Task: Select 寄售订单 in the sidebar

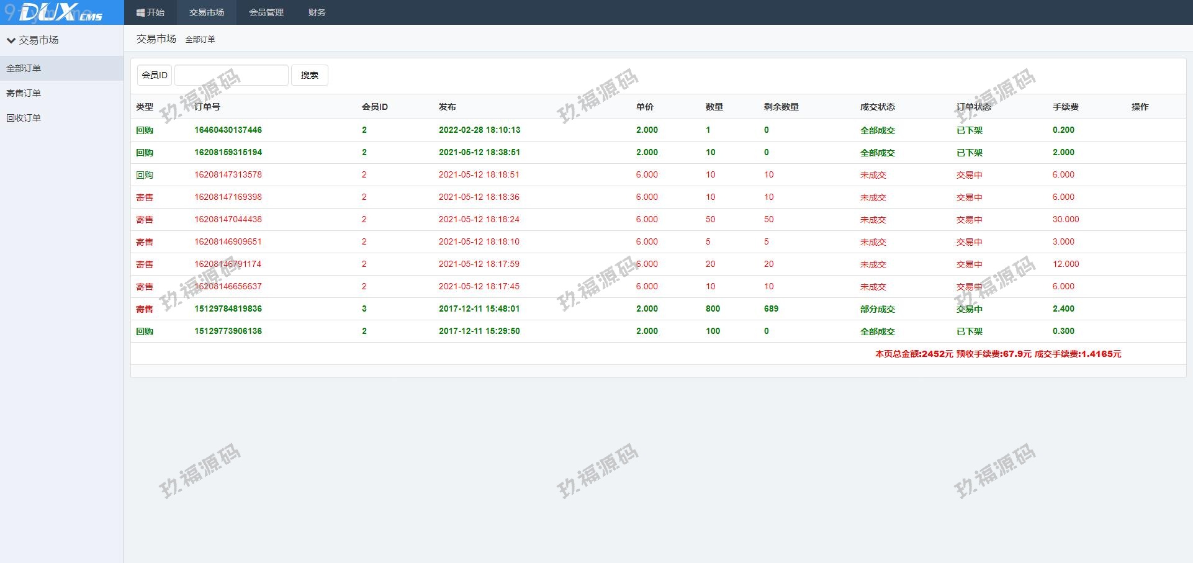Action: 24,93
